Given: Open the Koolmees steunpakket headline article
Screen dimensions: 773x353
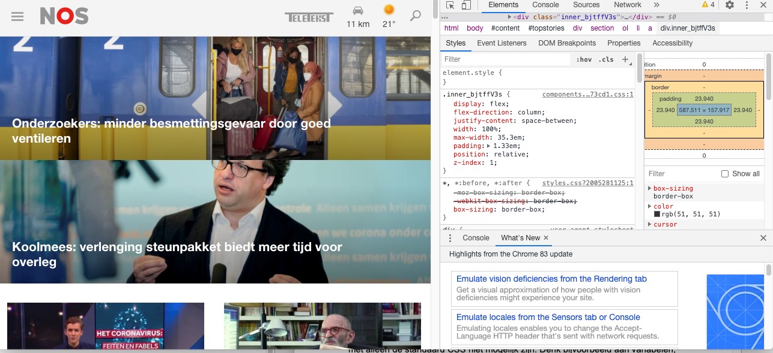Looking at the screenshot, I should (177, 254).
